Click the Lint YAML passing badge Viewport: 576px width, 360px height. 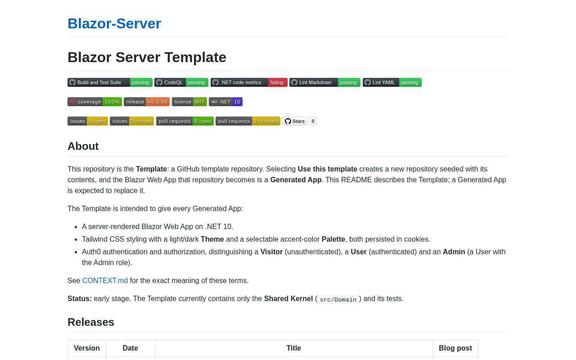(x=392, y=82)
